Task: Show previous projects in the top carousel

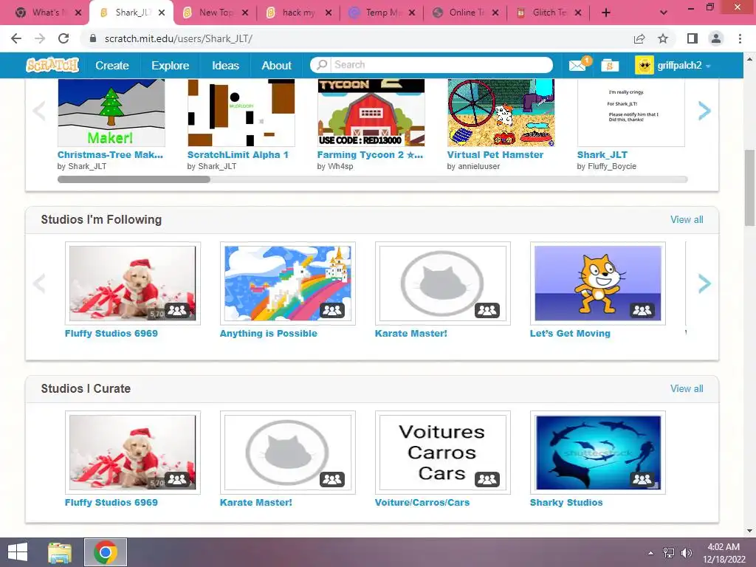Action: click(x=39, y=111)
